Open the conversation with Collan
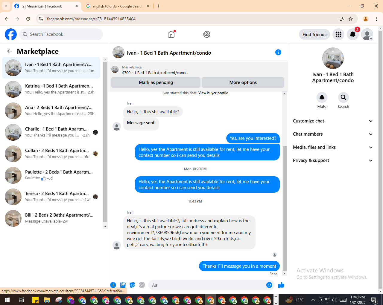The width and height of the screenshot is (383, 305). (51, 154)
